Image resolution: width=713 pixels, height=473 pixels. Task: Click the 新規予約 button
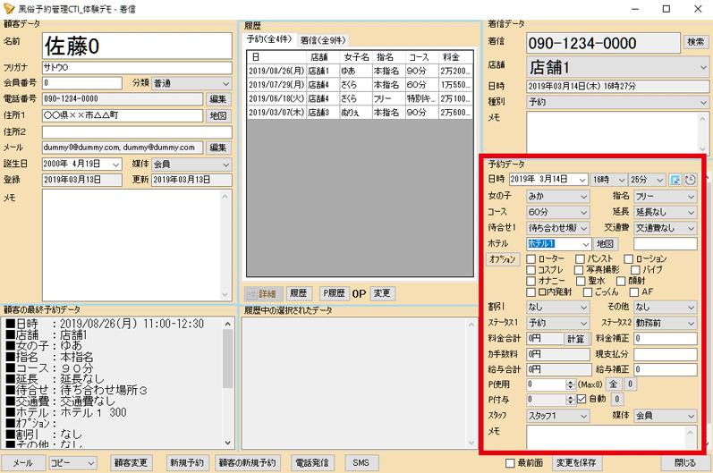coord(188,463)
